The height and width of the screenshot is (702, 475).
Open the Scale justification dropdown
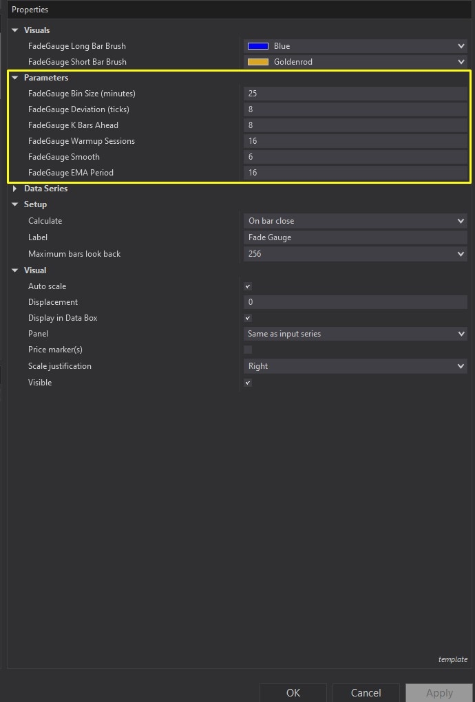[461, 366]
